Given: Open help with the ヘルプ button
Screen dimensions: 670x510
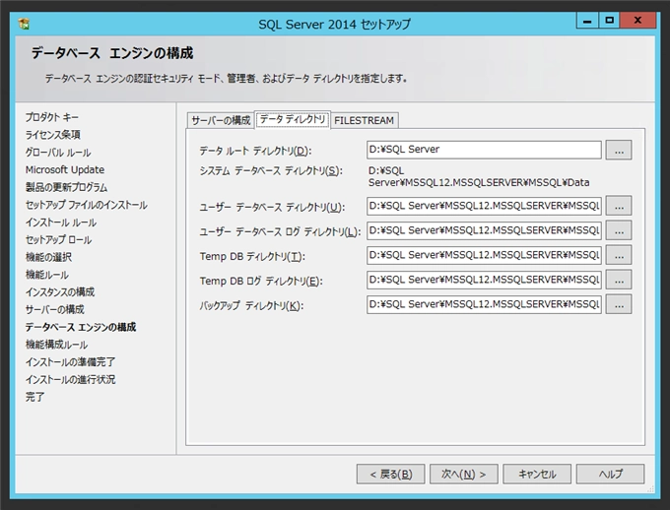Looking at the screenshot, I should (610, 475).
